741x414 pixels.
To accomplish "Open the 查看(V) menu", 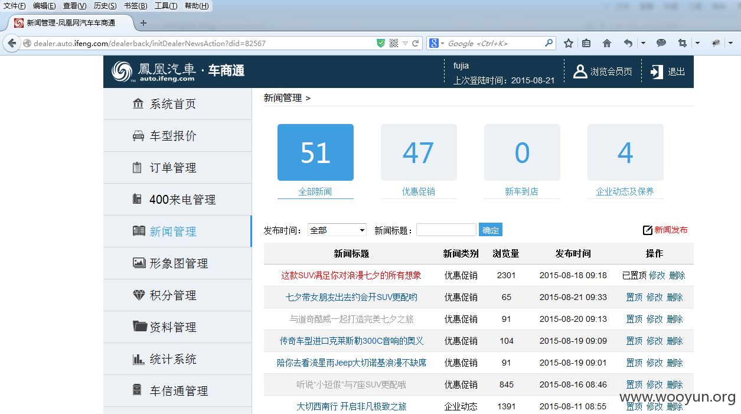I will pyautogui.click(x=74, y=6).
